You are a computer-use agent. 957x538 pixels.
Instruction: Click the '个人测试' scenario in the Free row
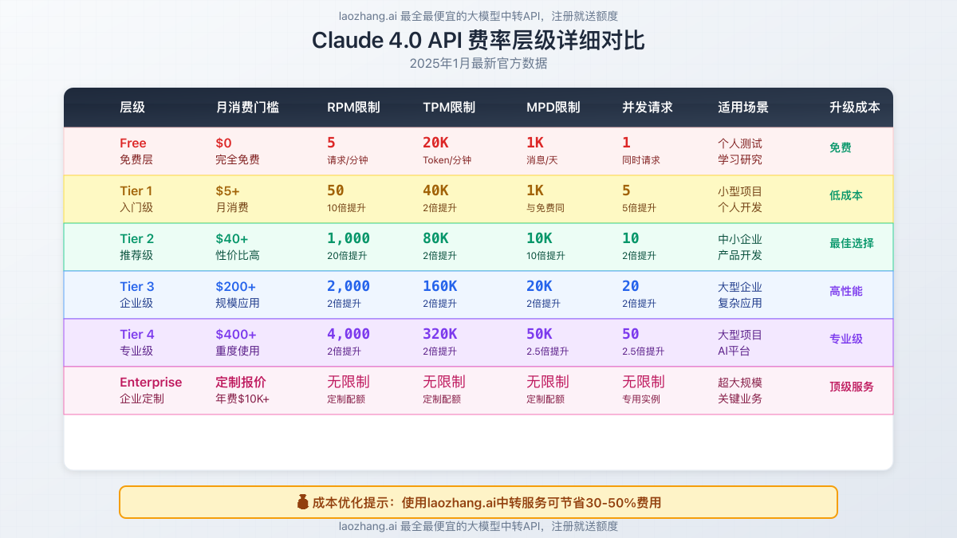740,143
